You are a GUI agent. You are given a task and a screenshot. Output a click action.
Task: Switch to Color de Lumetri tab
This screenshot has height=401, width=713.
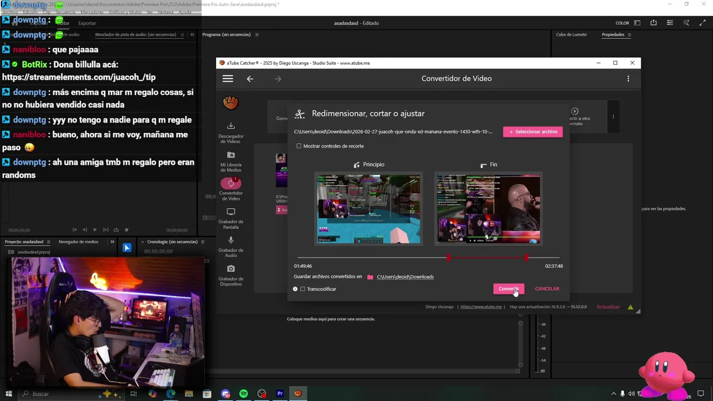click(x=571, y=35)
